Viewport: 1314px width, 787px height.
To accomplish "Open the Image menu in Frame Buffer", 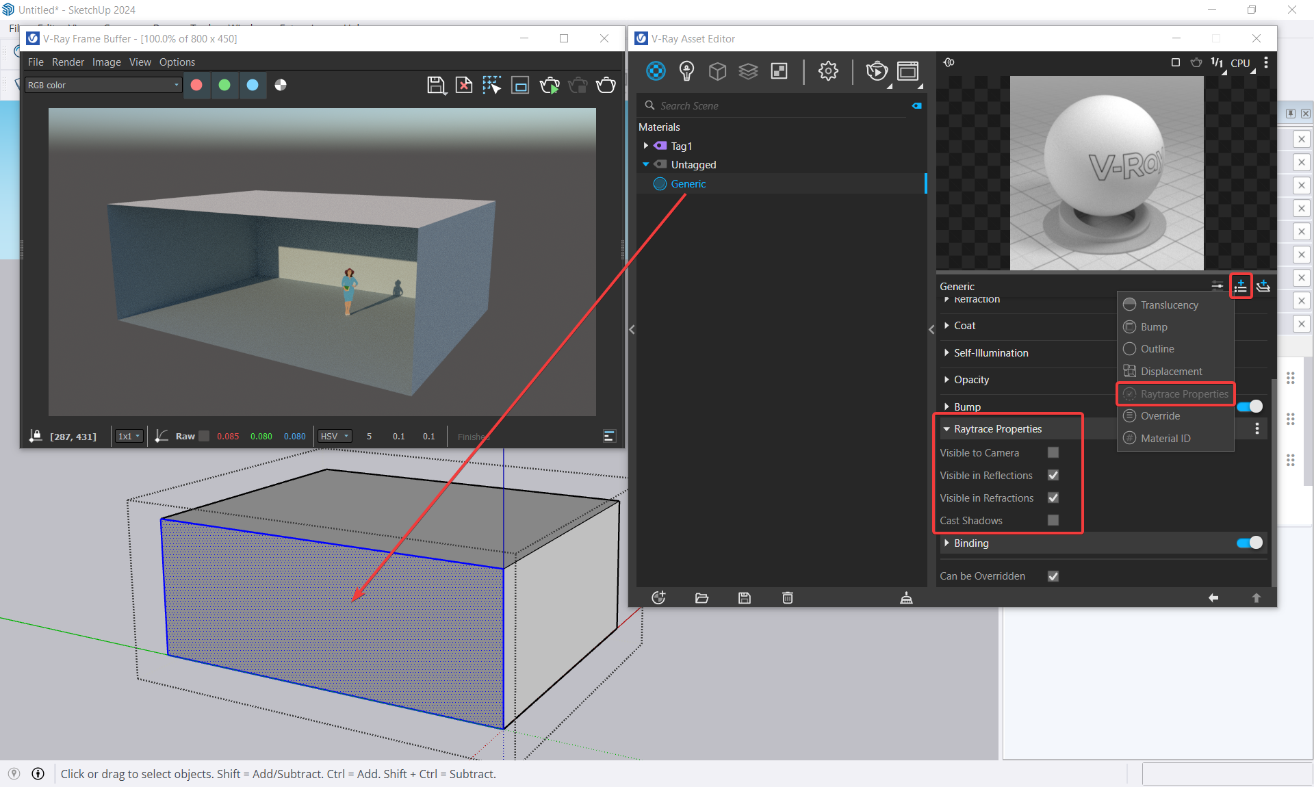I will pos(107,62).
